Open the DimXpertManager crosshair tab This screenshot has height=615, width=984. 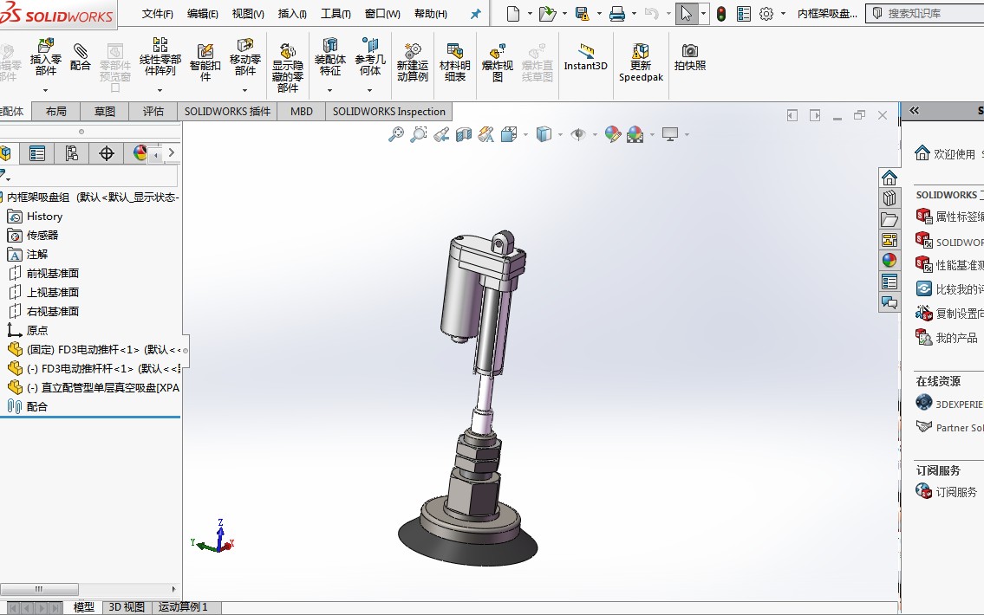(106, 153)
